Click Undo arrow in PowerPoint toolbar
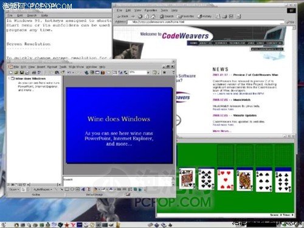The width and height of the screenshot is (304, 228). point(69,72)
